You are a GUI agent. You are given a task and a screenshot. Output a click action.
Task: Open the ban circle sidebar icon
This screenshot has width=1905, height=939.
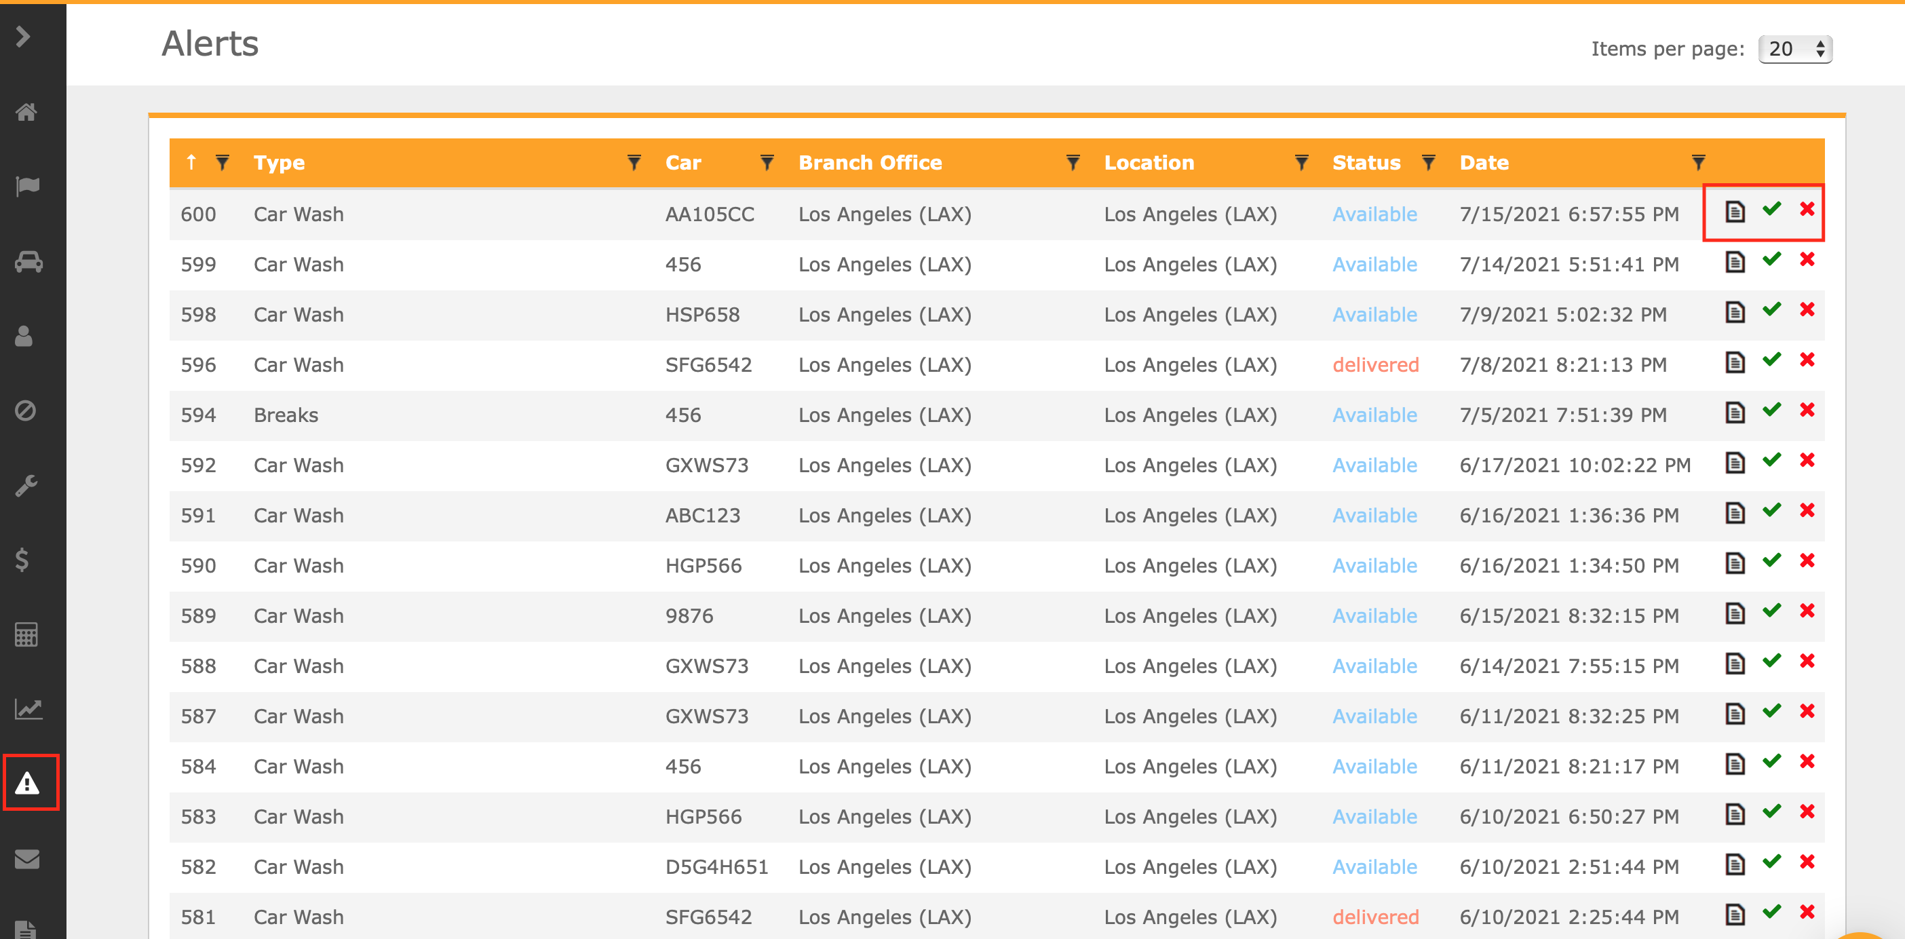click(x=25, y=410)
